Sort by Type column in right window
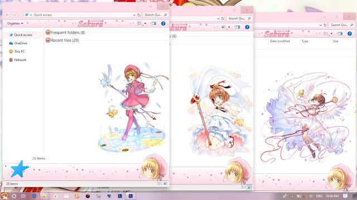The height and width of the screenshot is (200, 357). coord(305,41)
